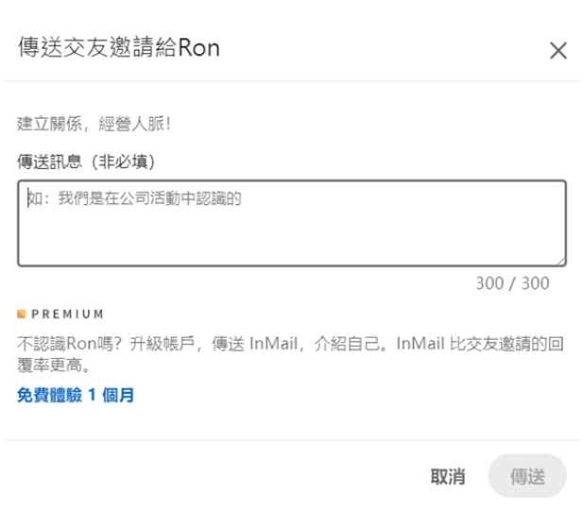The width and height of the screenshot is (584, 509).
Task: Click the placeholder text 我們是在公司活動中認識的
Action: (149, 198)
